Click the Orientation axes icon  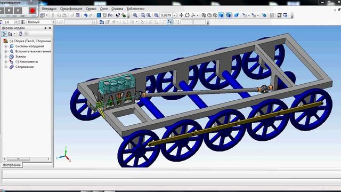pos(193,15)
